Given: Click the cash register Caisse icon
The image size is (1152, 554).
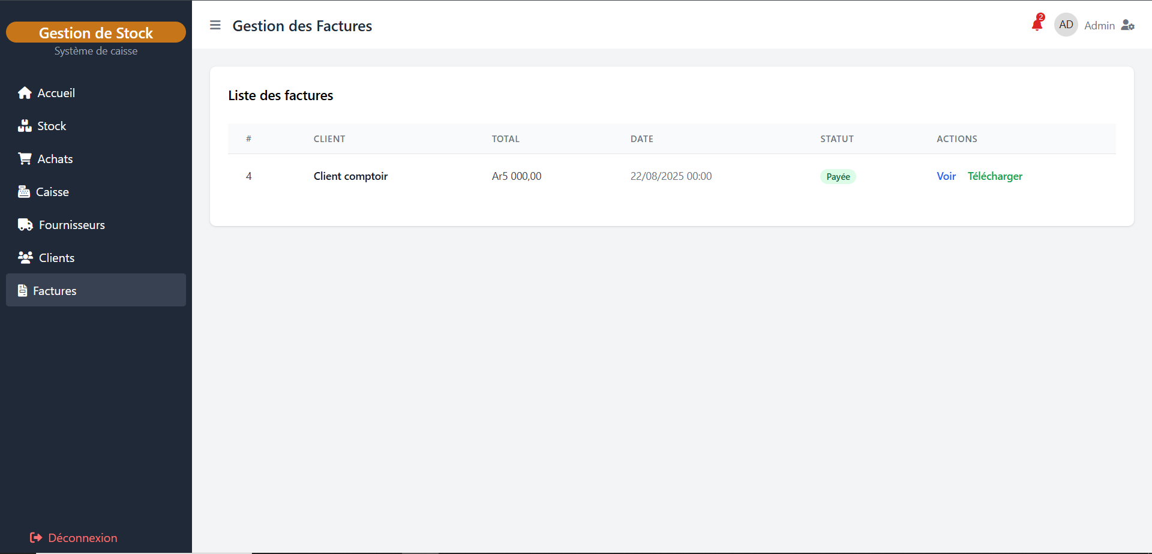Looking at the screenshot, I should coord(24,192).
